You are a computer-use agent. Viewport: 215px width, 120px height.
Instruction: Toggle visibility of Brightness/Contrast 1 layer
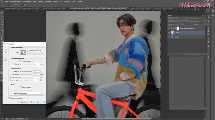coord(169,28)
